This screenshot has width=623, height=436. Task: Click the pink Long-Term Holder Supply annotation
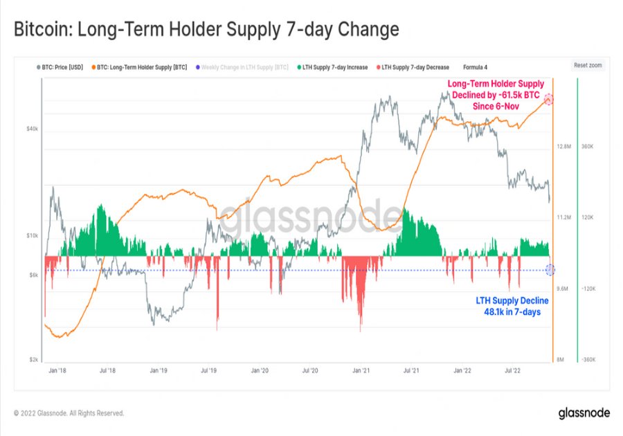(x=496, y=95)
